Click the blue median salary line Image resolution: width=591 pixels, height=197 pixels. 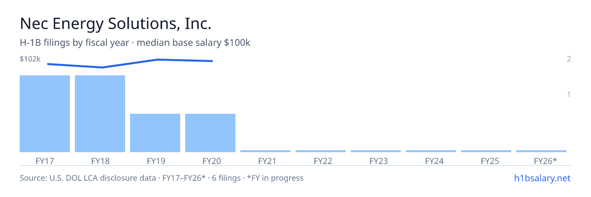click(x=130, y=63)
